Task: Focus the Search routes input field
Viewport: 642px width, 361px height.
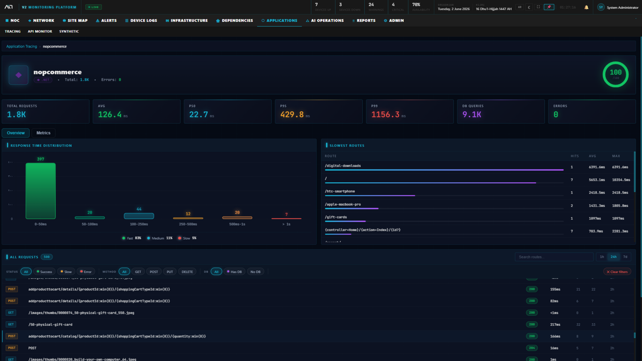Action: click(554, 257)
